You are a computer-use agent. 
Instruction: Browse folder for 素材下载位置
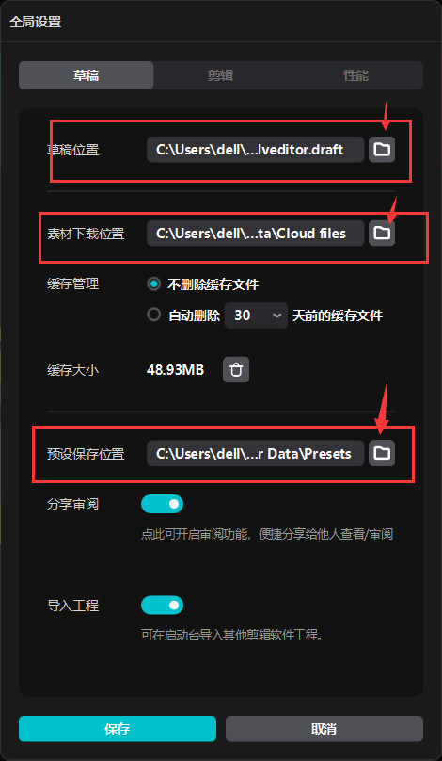(x=382, y=234)
